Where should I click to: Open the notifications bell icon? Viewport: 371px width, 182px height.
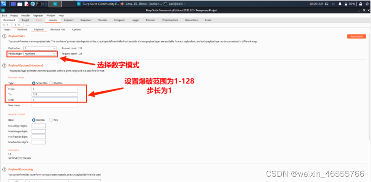[340, 4]
